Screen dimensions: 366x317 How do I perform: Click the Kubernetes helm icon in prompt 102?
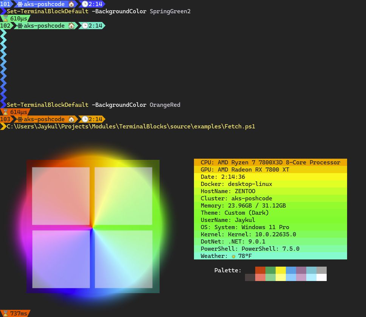(20, 26)
